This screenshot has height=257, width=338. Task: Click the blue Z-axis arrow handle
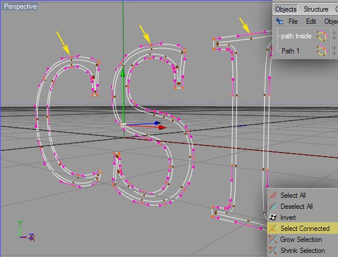(157, 123)
